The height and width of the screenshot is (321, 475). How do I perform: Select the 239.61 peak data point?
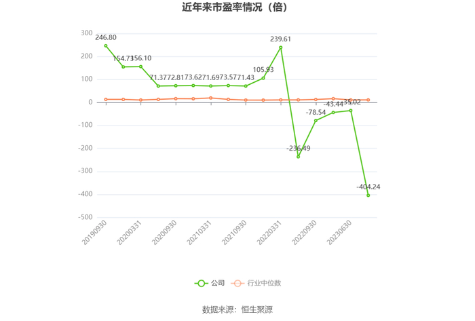pyautogui.click(x=281, y=48)
